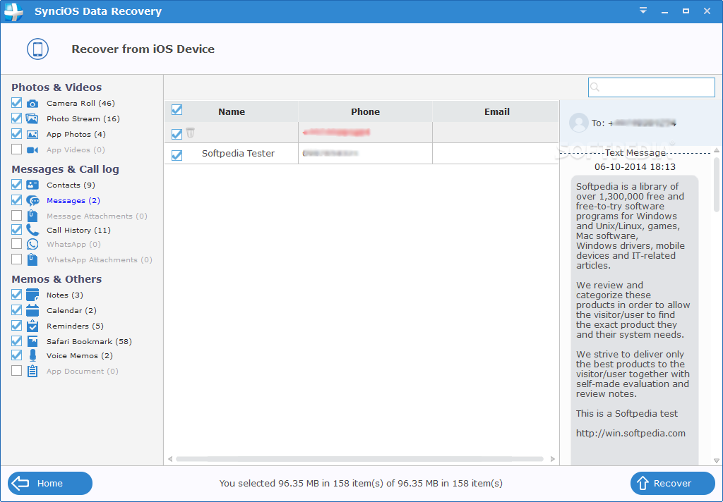Click the horizontal scrollbar right arrow

552,459
